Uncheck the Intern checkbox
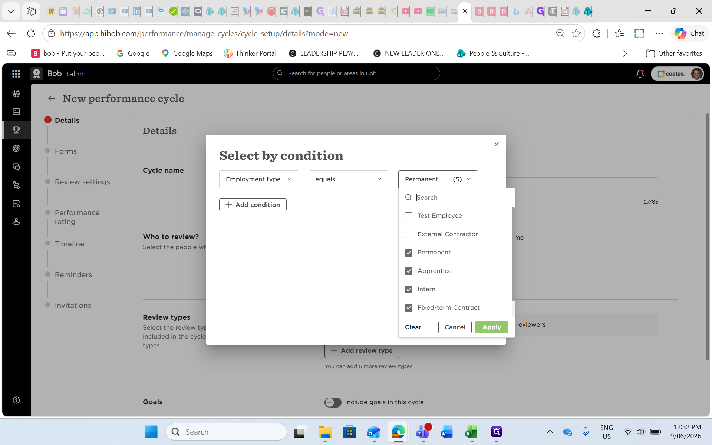The width and height of the screenshot is (712, 445). click(x=409, y=290)
